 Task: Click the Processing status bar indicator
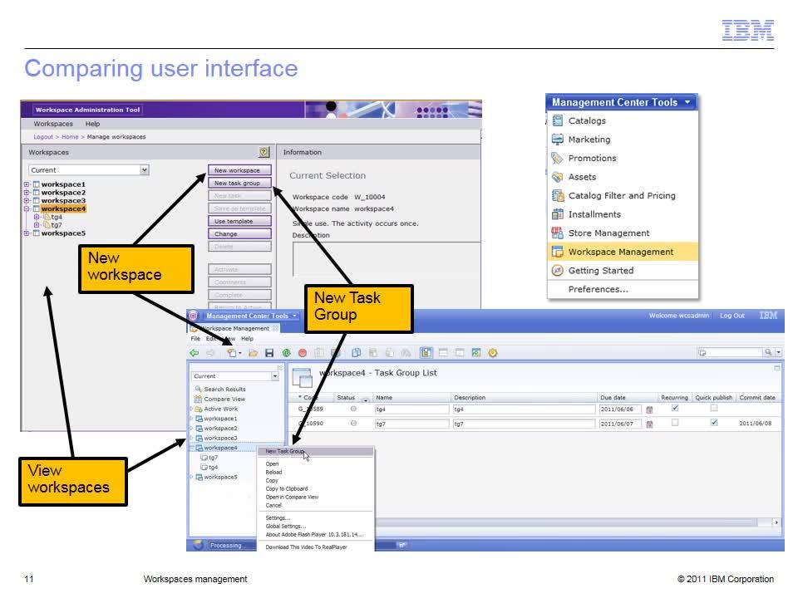225,545
